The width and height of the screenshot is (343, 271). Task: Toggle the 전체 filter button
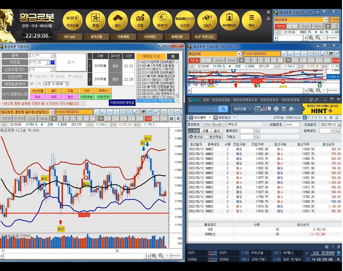pyautogui.click(x=194, y=131)
